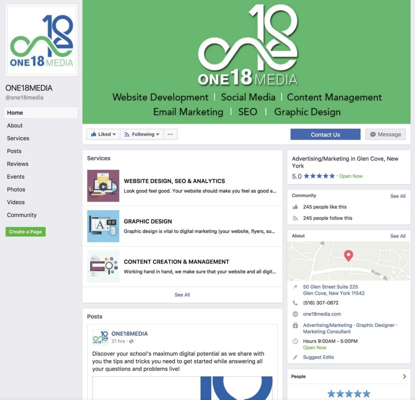This screenshot has width=415, height=400.
Task: Open WEBSITE DESIGN, SEO & ANALYTICS service title
Action: click(174, 181)
